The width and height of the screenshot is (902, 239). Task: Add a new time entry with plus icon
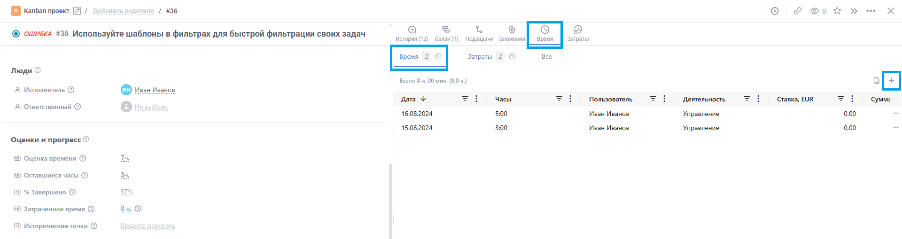(x=892, y=80)
